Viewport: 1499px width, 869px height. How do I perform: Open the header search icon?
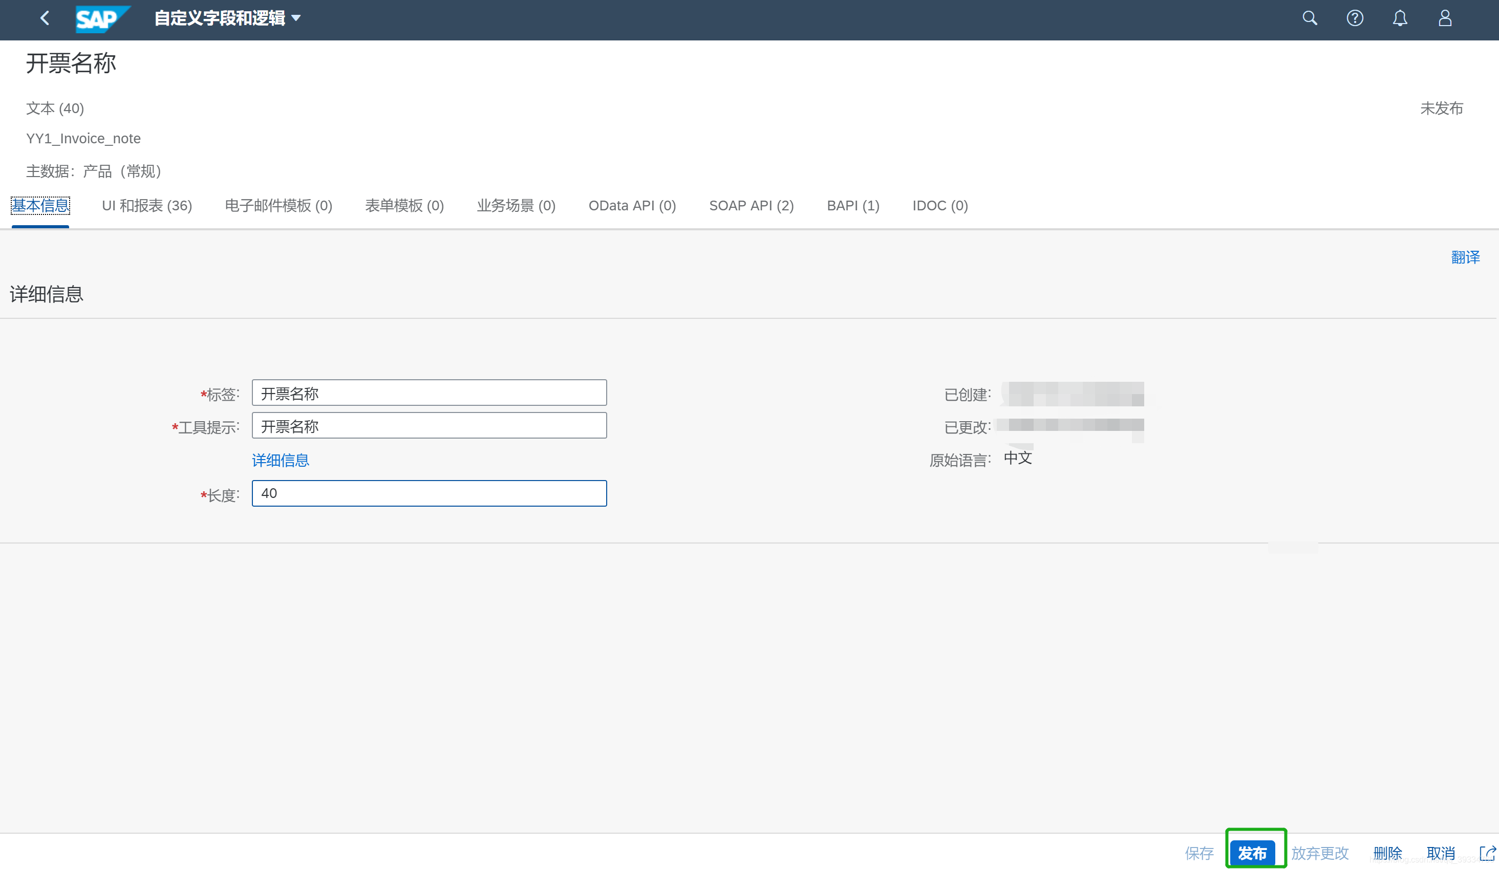(x=1309, y=18)
